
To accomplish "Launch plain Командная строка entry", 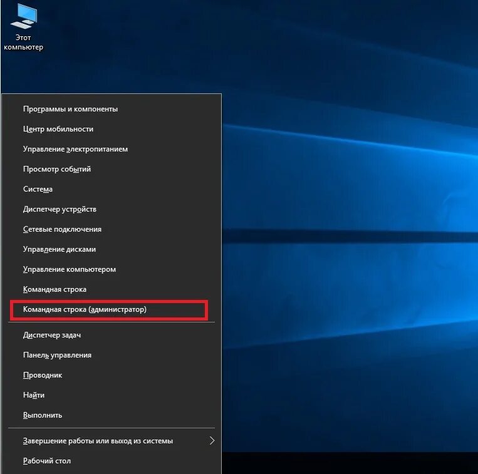I will [x=112, y=289].
